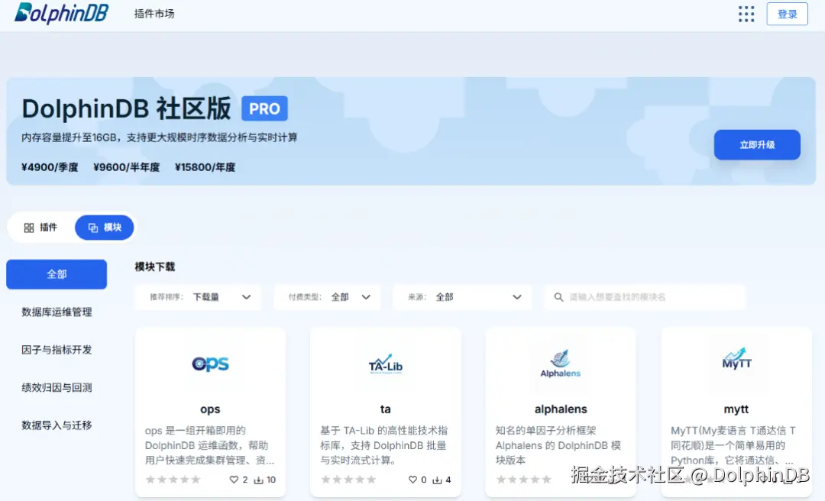Click the TA-Lib icon on the ta card
This screenshot has width=825, height=501.
coord(385,364)
